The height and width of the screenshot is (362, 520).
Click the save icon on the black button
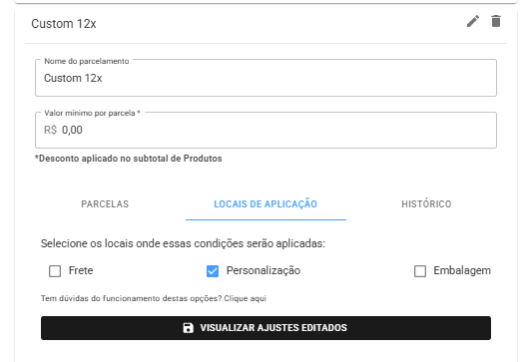188,328
